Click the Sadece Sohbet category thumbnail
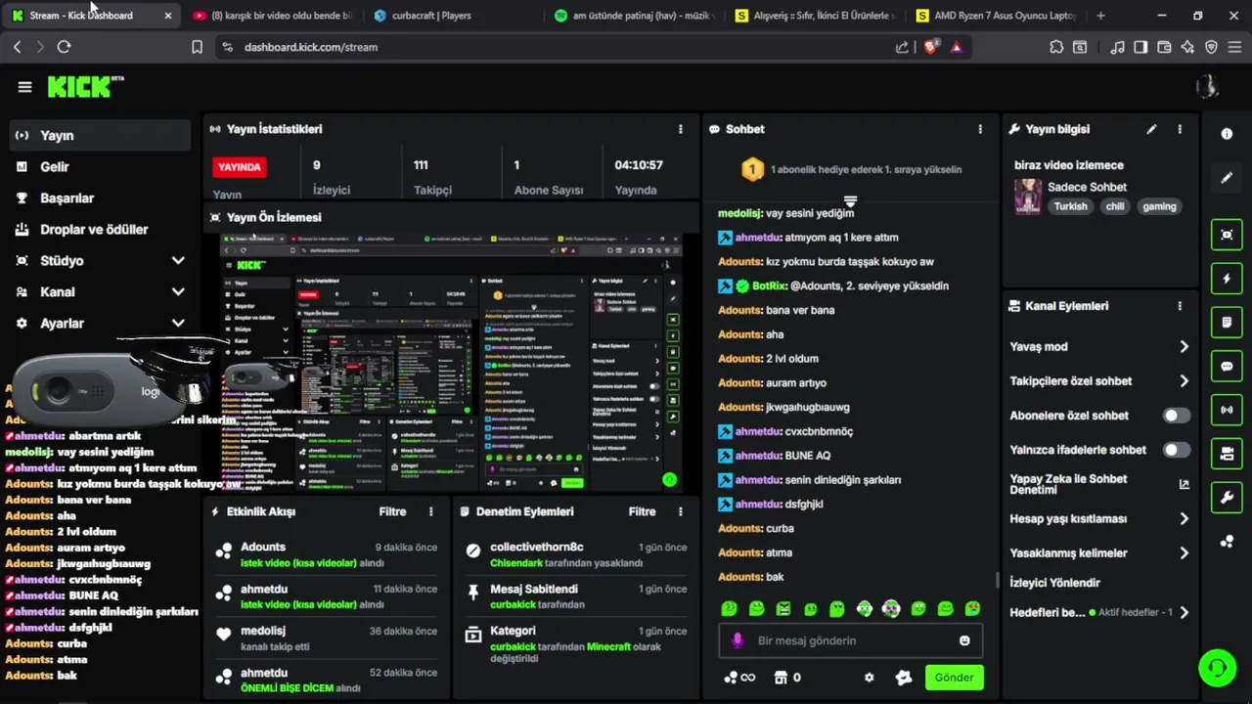Screen dimensions: 1252x704 pos(1027,196)
